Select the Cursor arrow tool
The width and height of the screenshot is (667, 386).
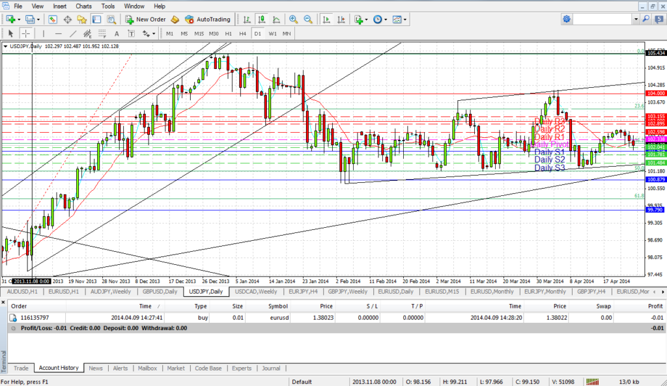point(10,33)
